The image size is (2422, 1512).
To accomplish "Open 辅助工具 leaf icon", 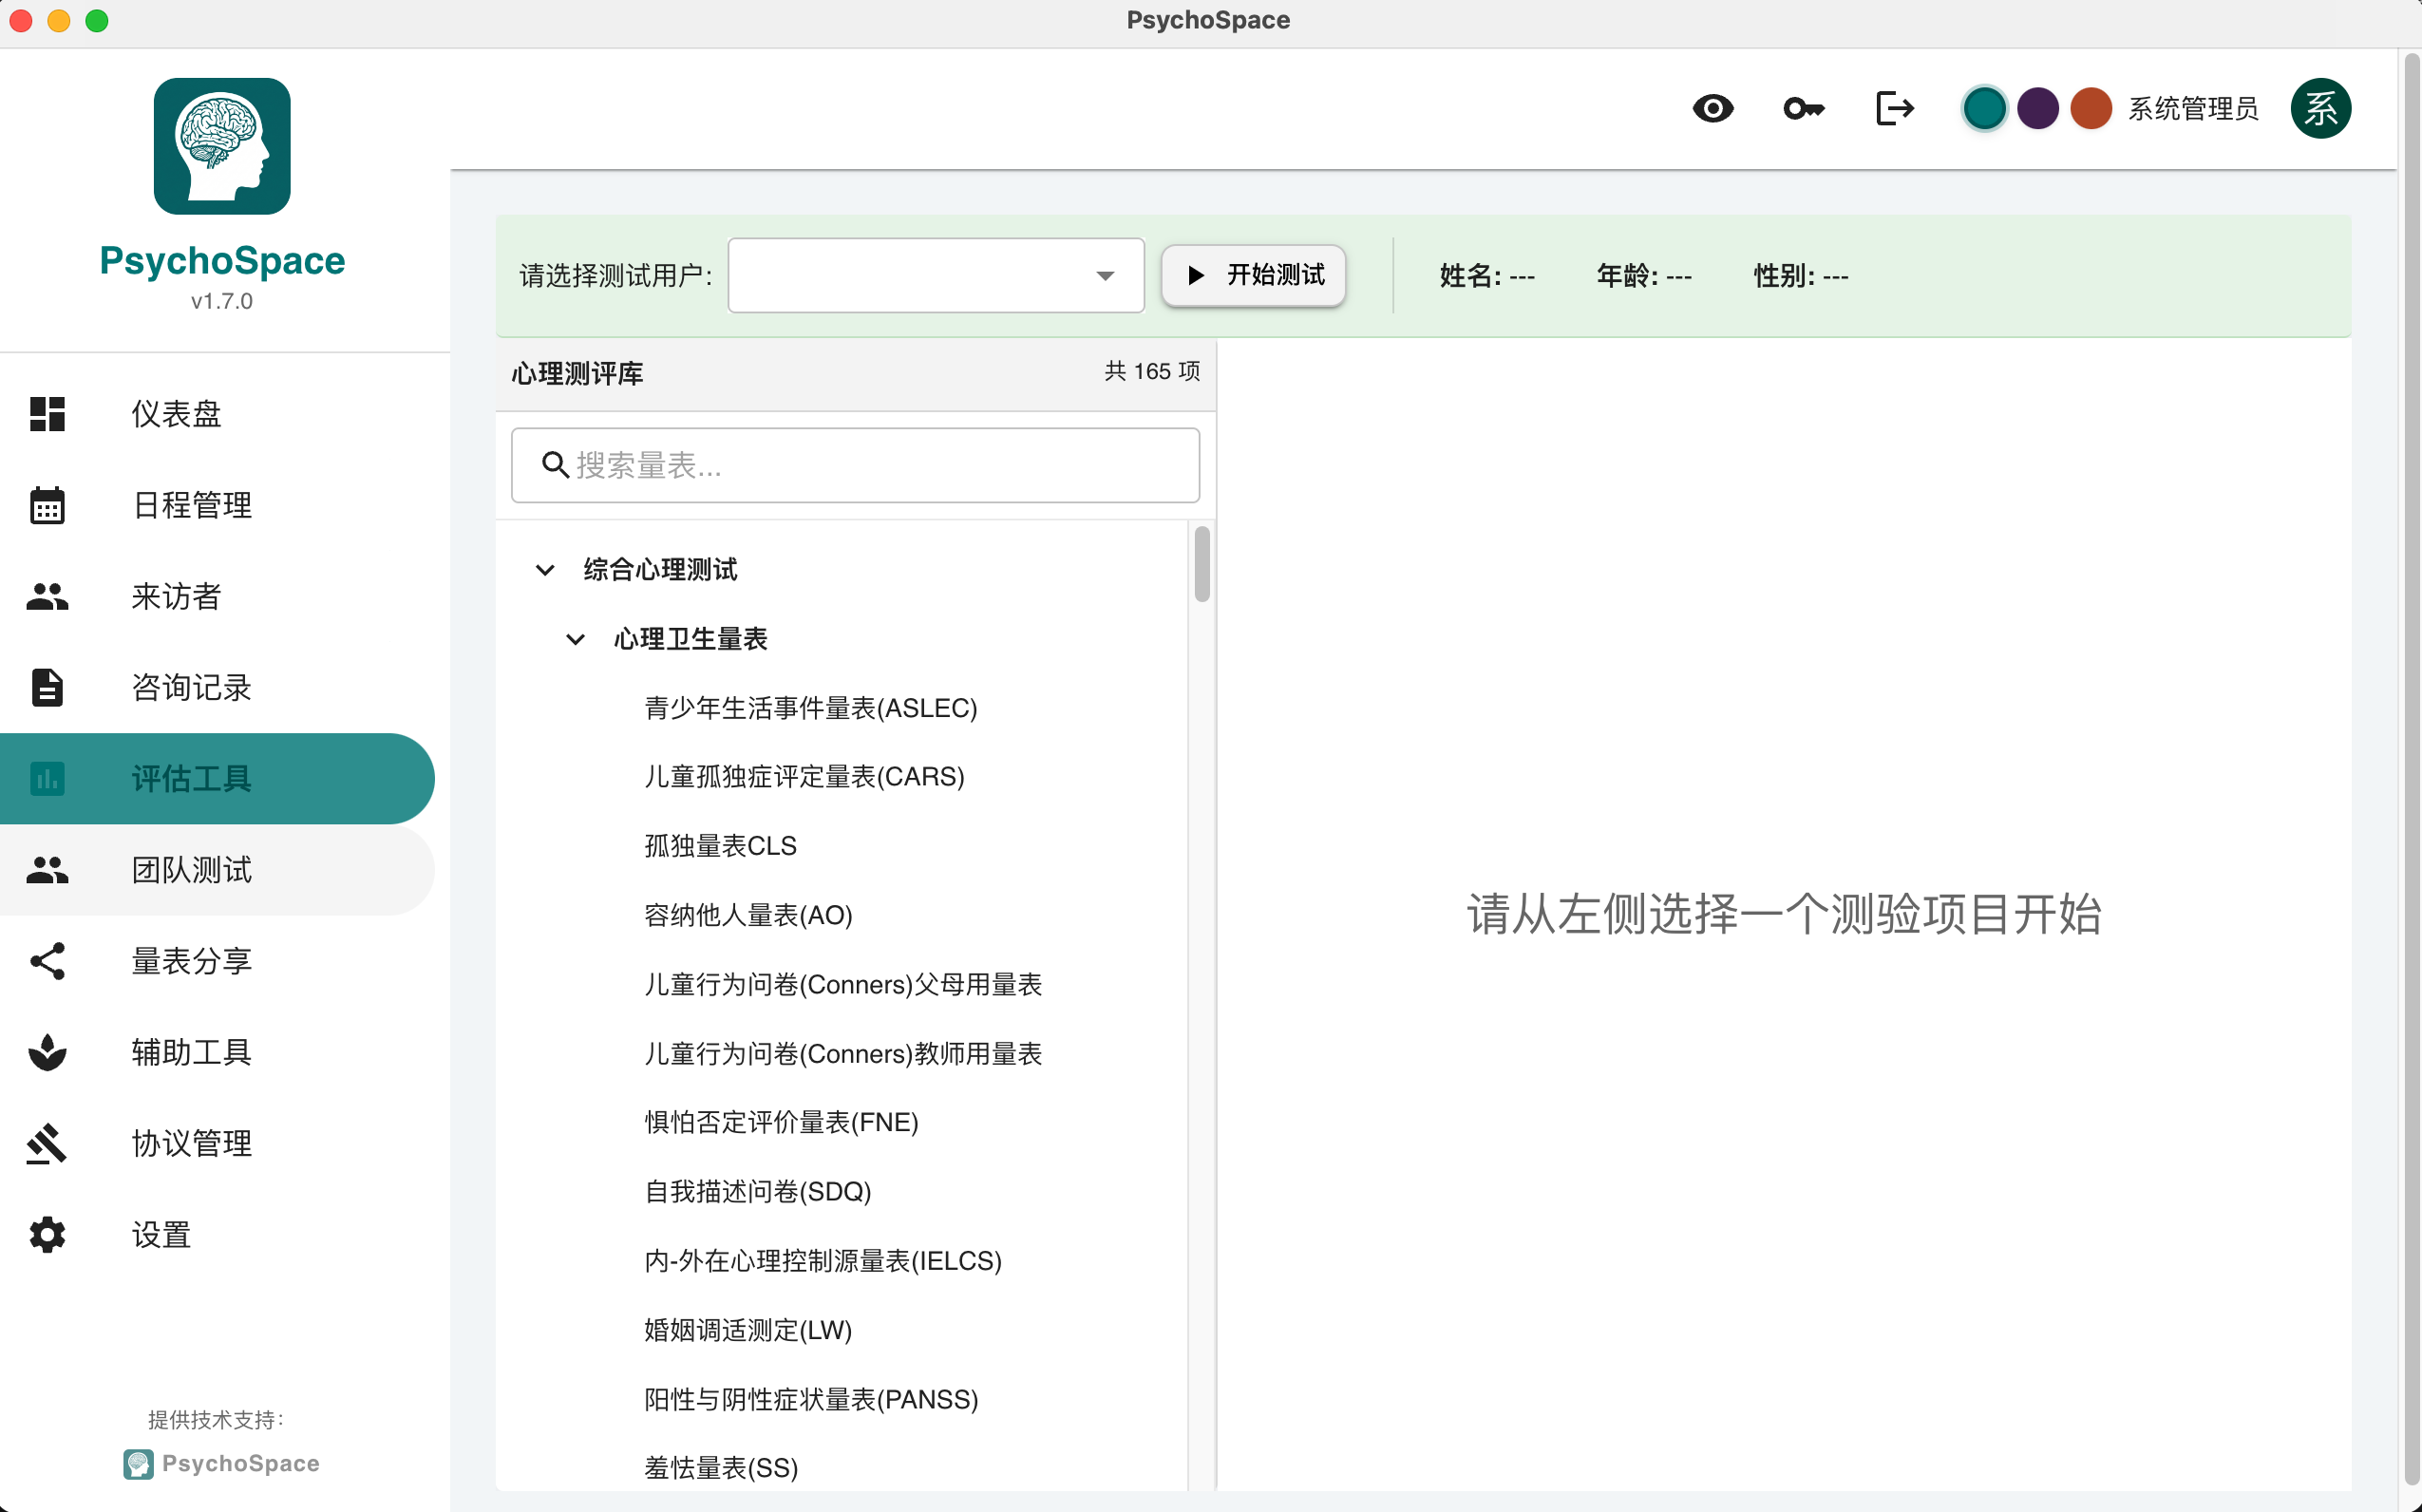I will (x=47, y=1052).
